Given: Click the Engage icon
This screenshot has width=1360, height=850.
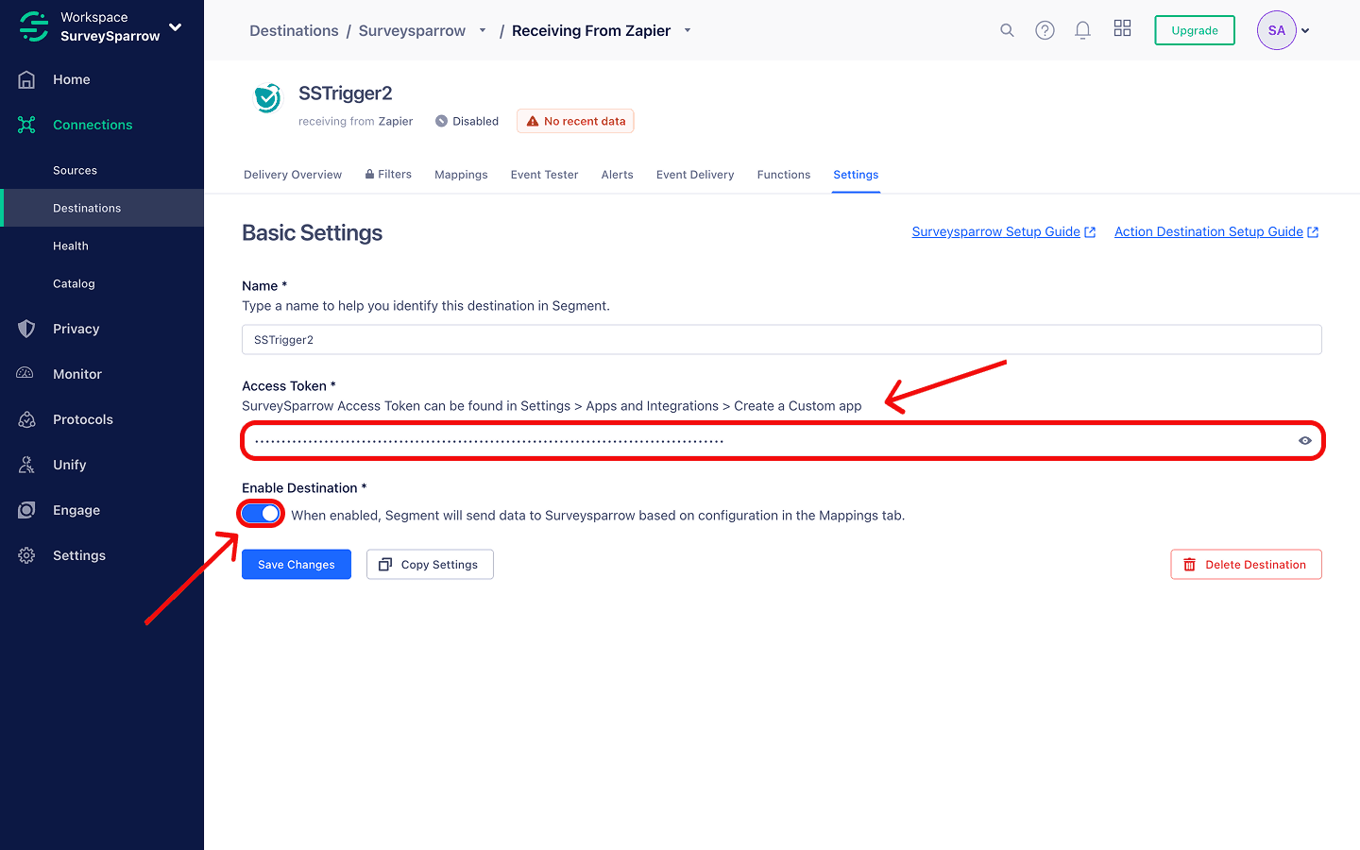Looking at the screenshot, I should [26, 510].
